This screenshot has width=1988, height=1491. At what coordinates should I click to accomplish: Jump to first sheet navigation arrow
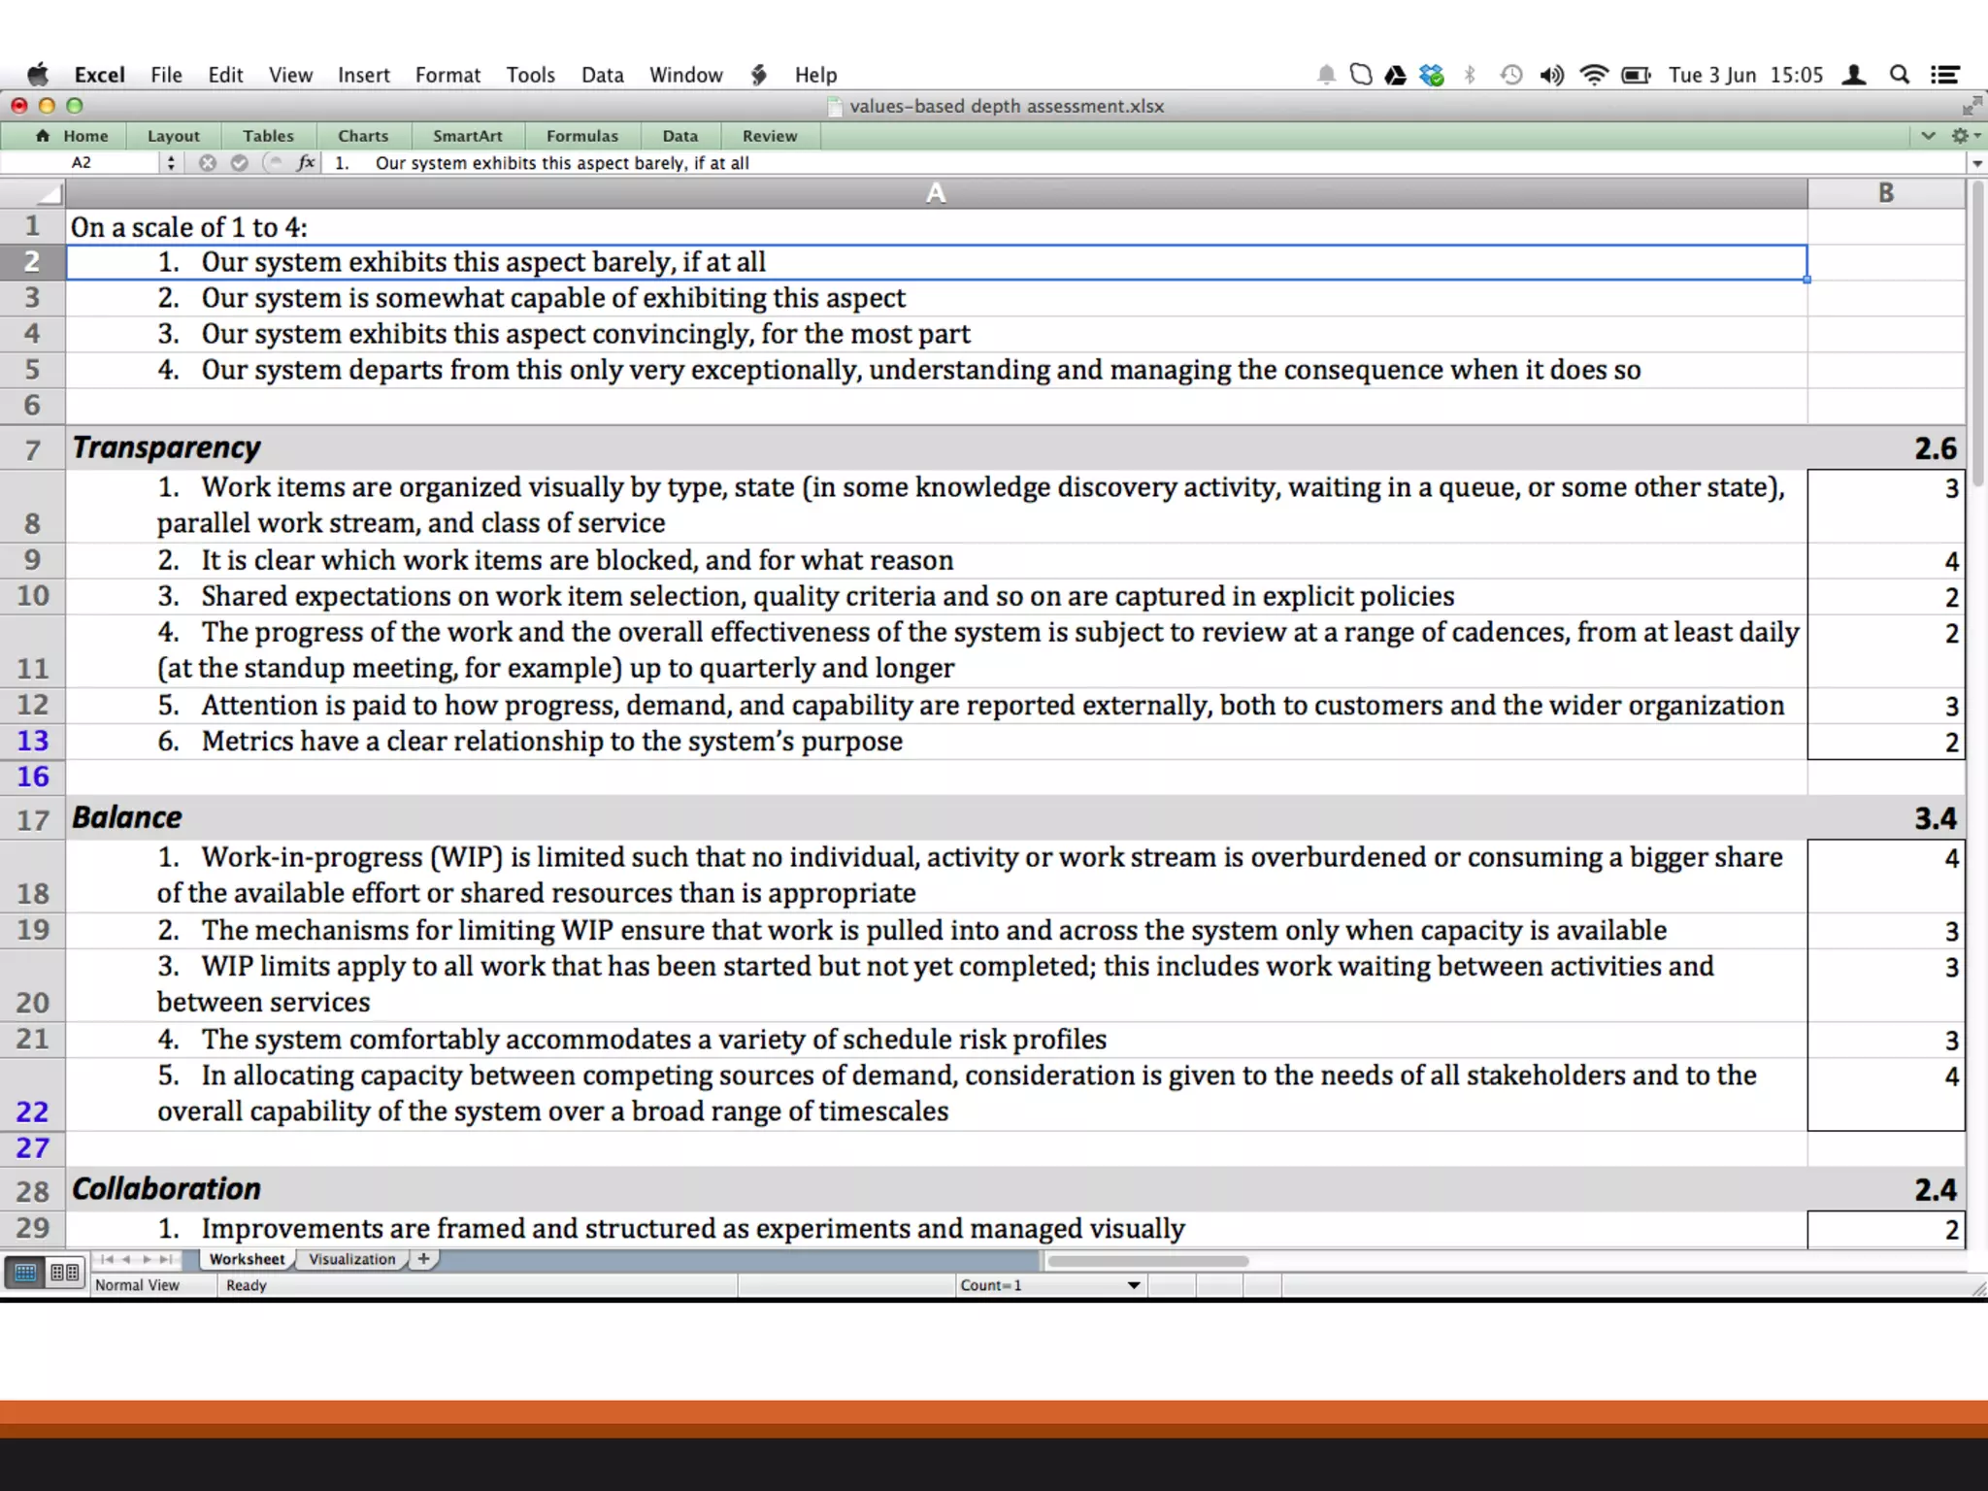tap(106, 1259)
